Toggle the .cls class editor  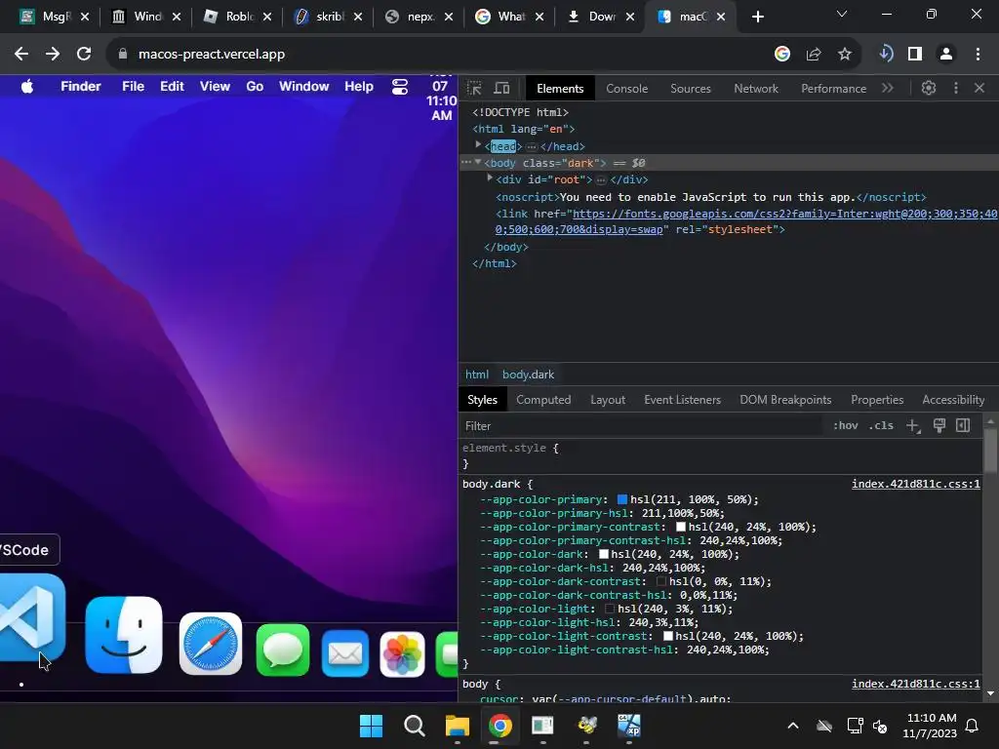pyautogui.click(x=881, y=425)
